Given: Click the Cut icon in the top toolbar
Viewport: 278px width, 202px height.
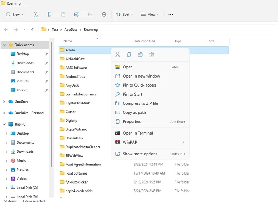Looking at the screenshot, I should coord(36,14).
